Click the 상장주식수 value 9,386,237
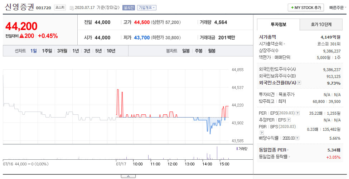Screen dimensions: 349x179 (332, 51)
